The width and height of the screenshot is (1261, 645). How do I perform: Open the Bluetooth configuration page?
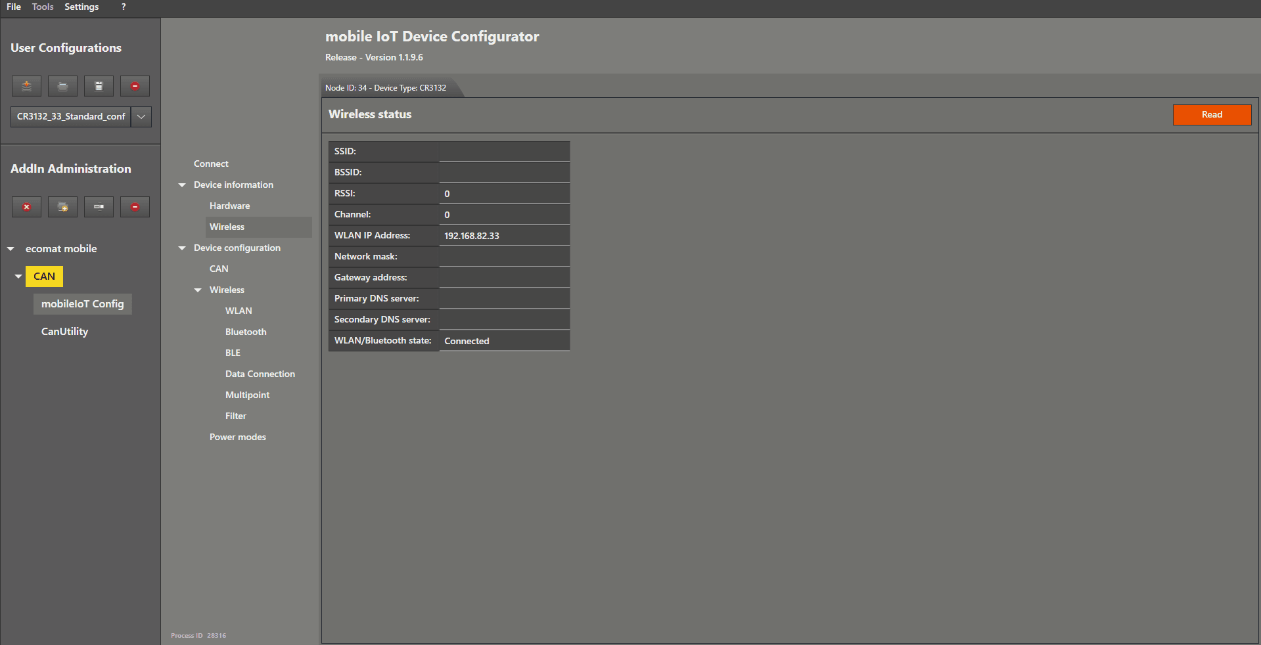click(x=246, y=332)
